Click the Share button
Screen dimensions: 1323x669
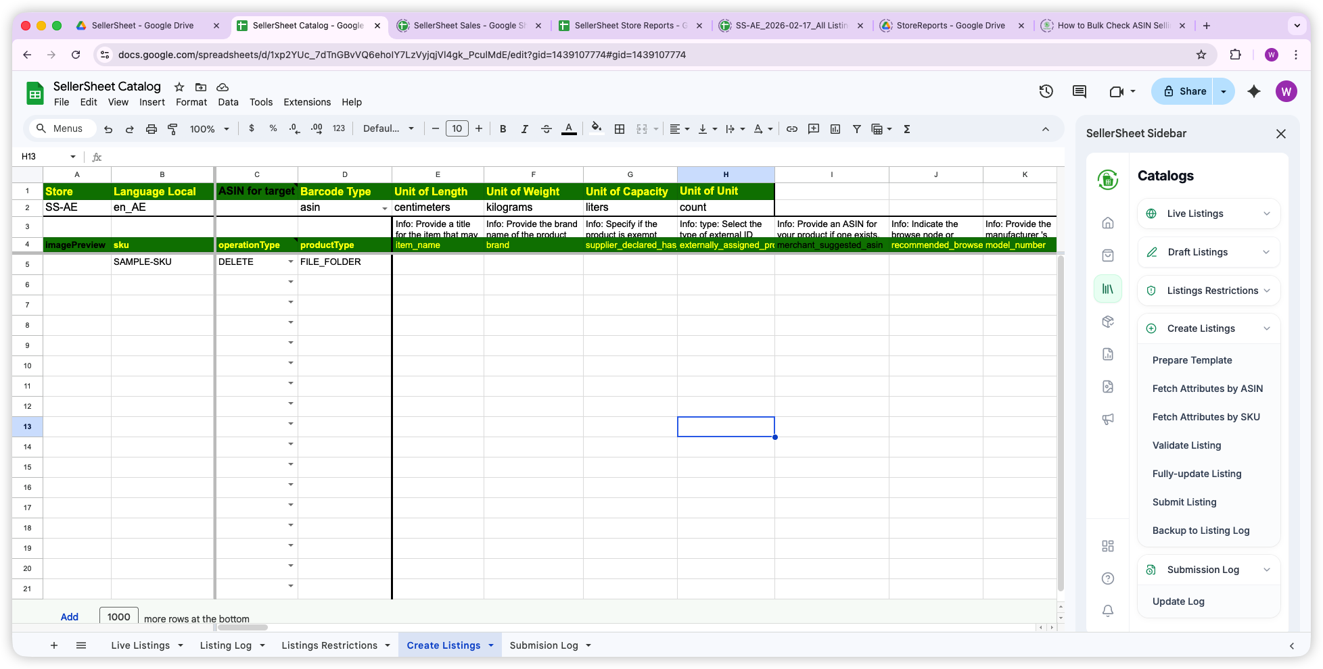(x=1190, y=91)
